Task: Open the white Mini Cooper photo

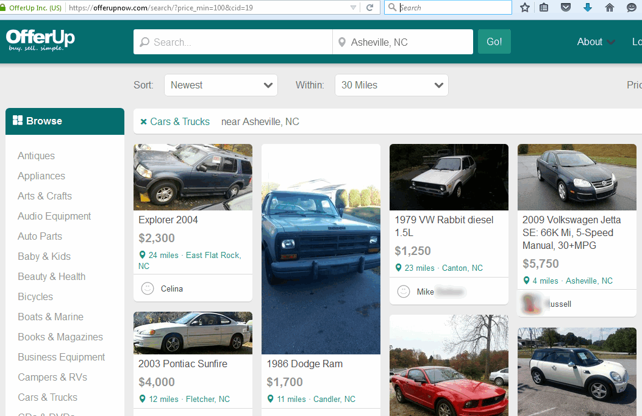Action: [x=577, y=372]
